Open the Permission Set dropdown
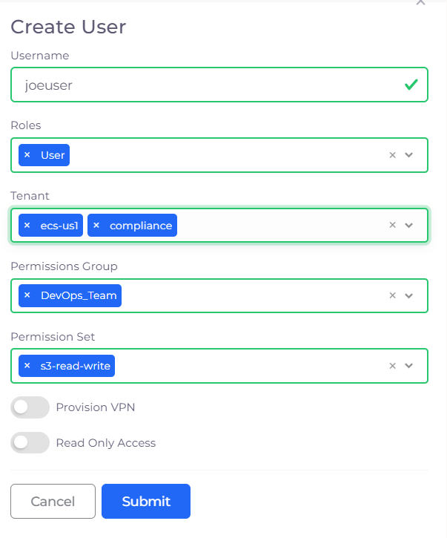This screenshot has width=447, height=538. click(408, 366)
